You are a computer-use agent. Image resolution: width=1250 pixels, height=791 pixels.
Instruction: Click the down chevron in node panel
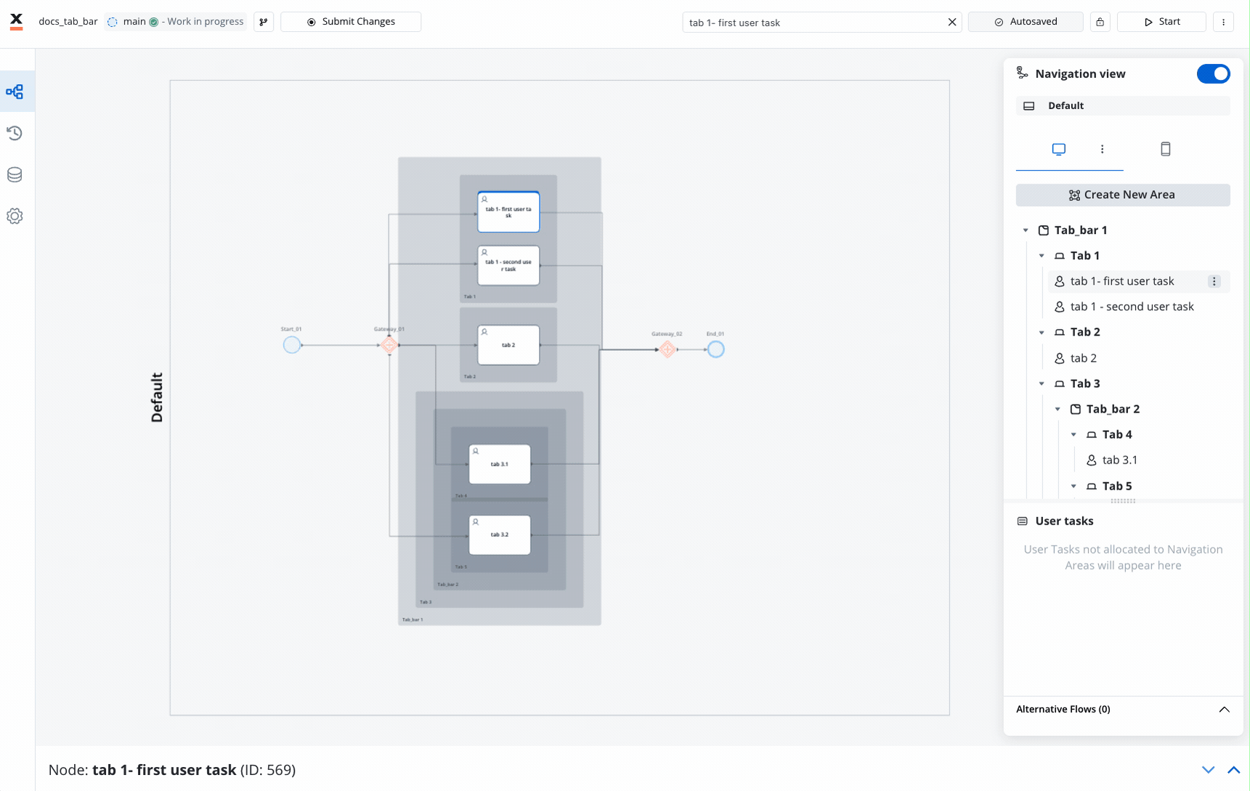pyautogui.click(x=1209, y=770)
